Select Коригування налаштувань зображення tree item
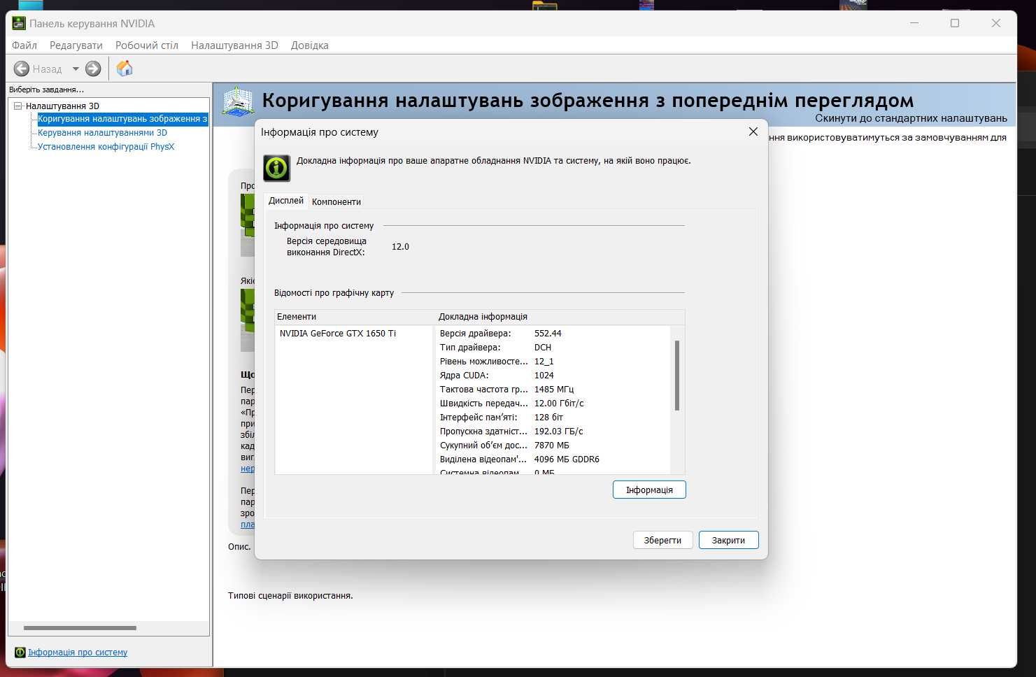Viewport: 1036px width, 677px height. click(x=122, y=119)
